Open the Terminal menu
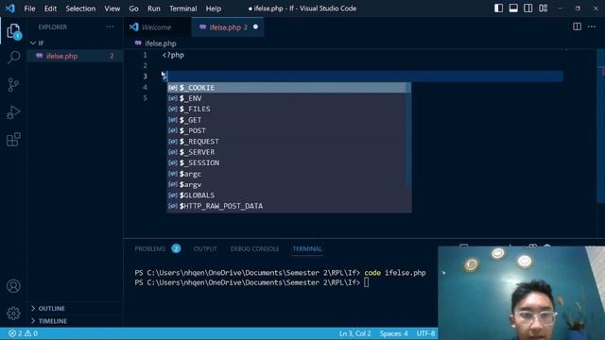The width and height of the screenshot is (605, 340). (x=182, y=8)
